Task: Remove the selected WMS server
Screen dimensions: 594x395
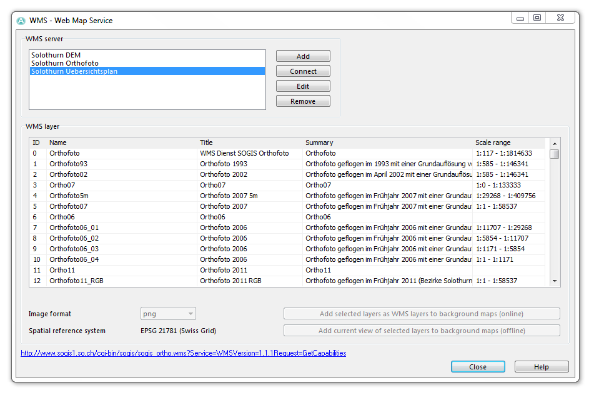Action: (x=303, y=101)
